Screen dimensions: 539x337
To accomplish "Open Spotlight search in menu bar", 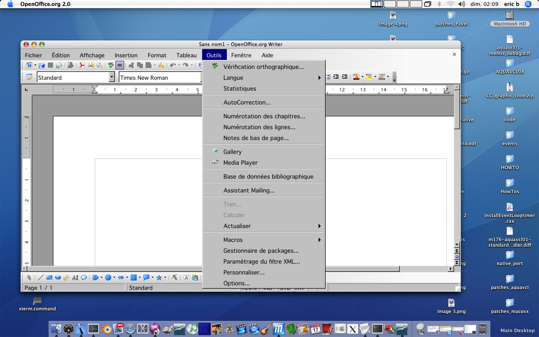I will [528, 4].
